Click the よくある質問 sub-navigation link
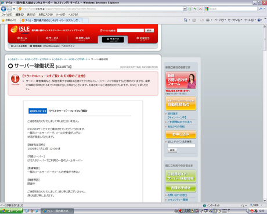The width and height of the screenshot is (267, 214). point(19,46)
